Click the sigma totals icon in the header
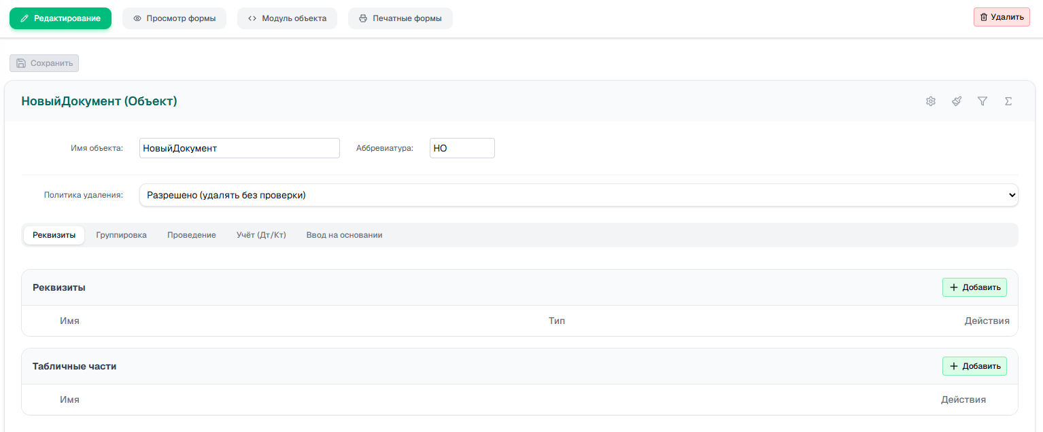 point(1008,101)
